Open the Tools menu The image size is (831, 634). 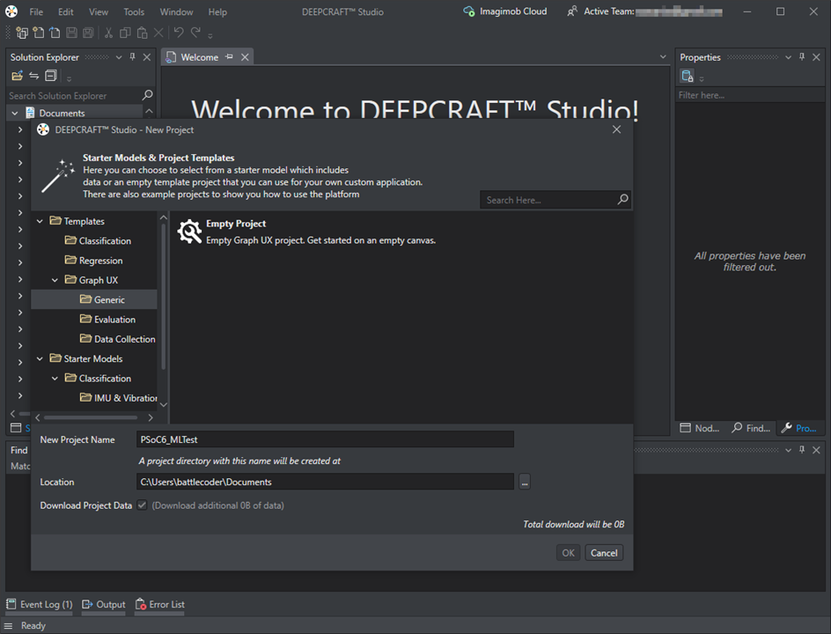click(134, 12)
